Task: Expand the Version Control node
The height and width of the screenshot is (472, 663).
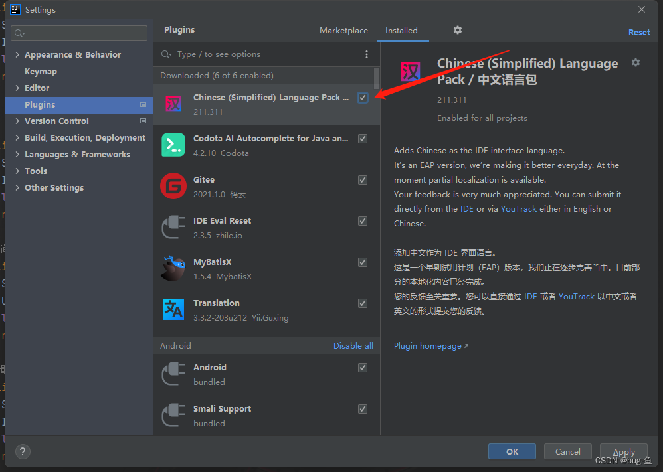Action: coord(17,121)
